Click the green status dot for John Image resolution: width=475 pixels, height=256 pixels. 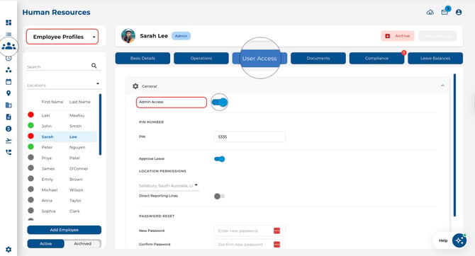[x=31, y=125]
